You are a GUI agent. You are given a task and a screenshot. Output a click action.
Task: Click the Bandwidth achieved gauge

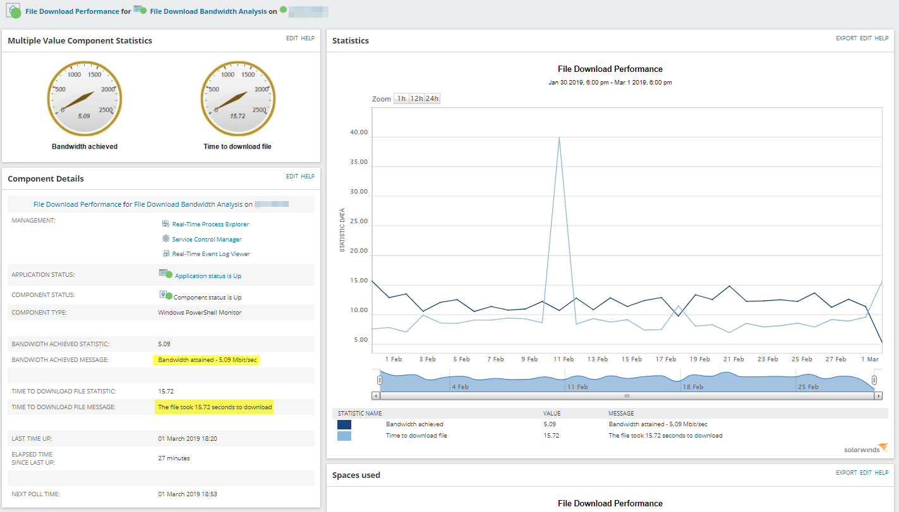(85, 98)
